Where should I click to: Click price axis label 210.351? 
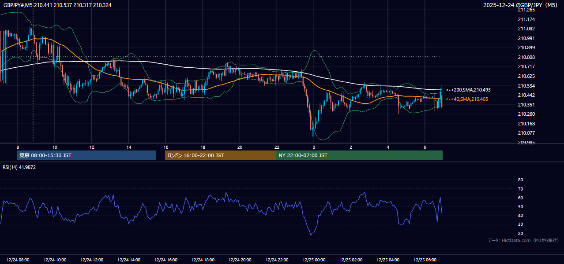[526, 105]
